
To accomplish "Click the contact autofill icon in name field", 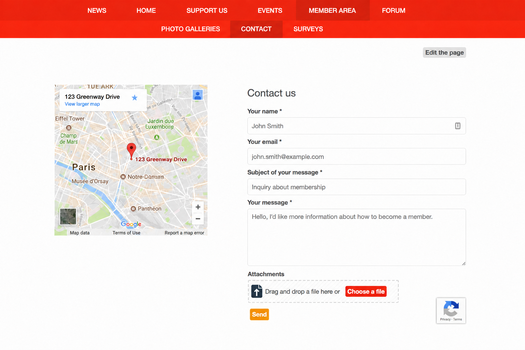I will pos(458,126).
